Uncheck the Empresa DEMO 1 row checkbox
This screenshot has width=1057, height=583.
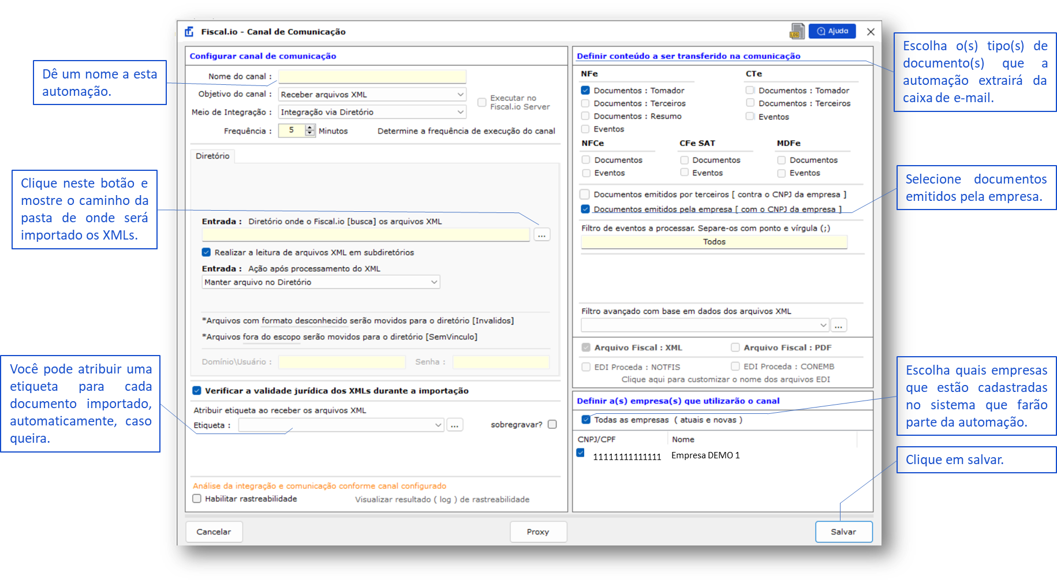[580, 453]
